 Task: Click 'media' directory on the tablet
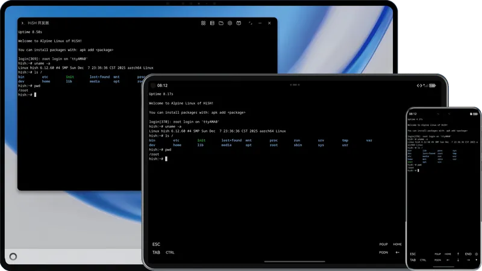point(227,145)
